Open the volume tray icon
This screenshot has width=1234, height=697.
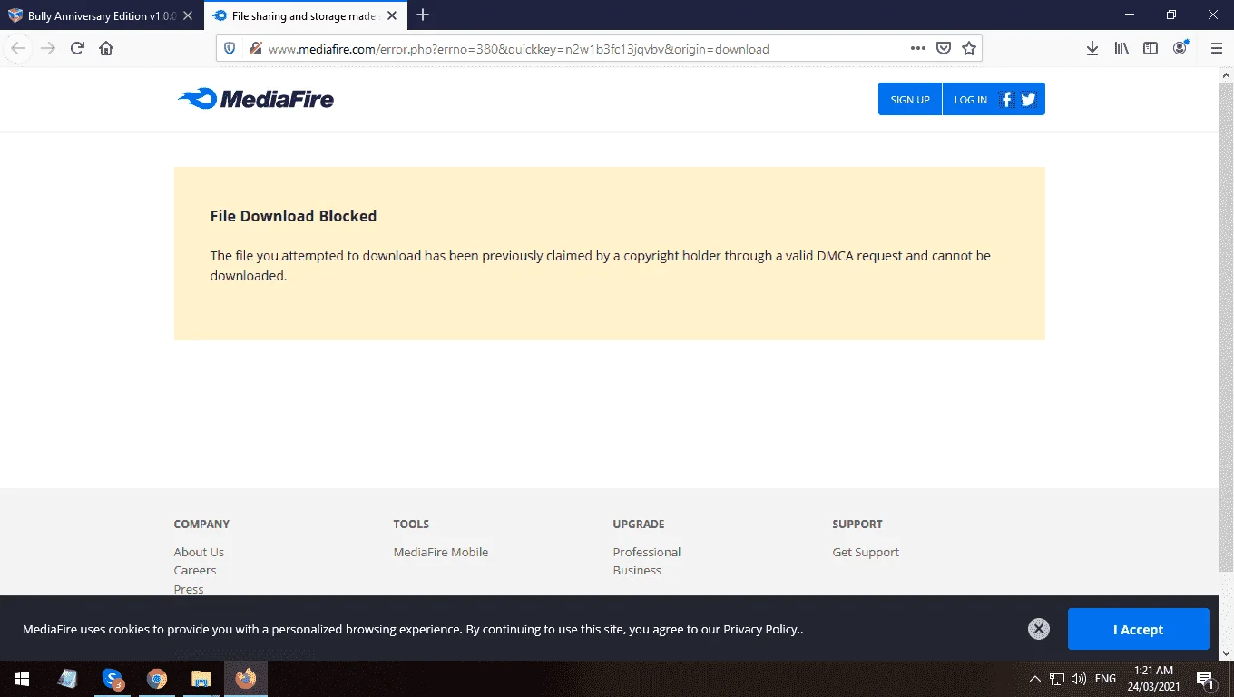point(1079,679)
